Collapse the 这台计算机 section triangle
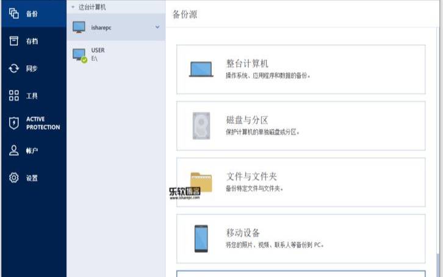This screenshot has width=443, height=277. click(73, 7)
